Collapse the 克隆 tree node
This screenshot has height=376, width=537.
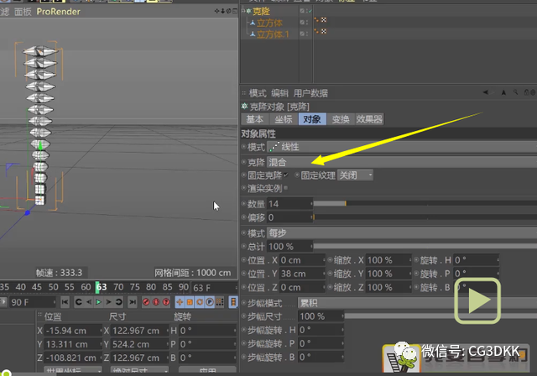click(243, 11)
